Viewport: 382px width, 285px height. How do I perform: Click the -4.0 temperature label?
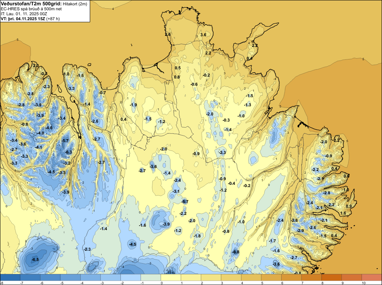(40, 133)
